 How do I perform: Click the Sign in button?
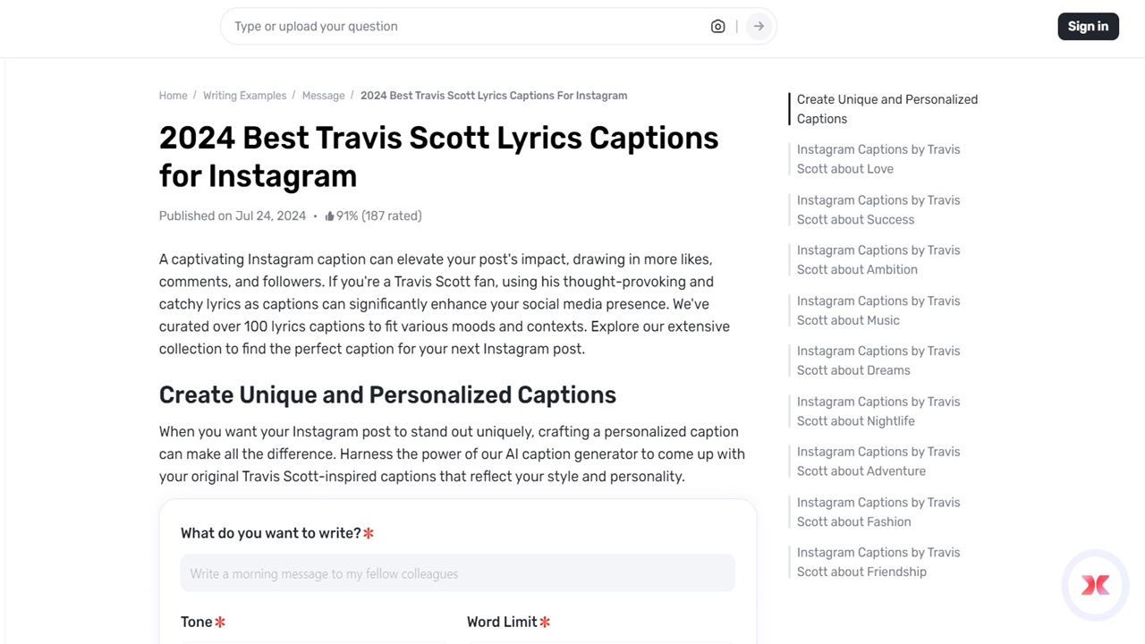pyautogui.click(x=1088, y=26)
